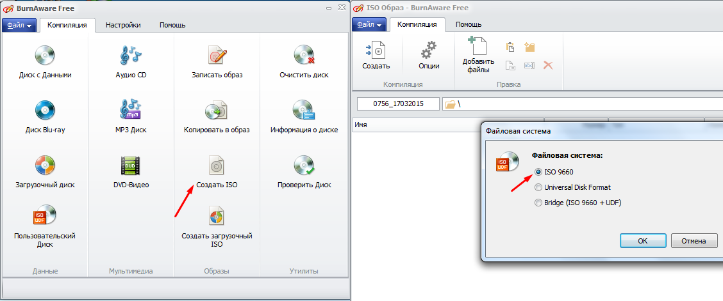Choose Очистить диск utility

304,57
